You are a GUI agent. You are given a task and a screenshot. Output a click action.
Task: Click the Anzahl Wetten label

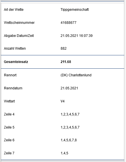(15, 49)
